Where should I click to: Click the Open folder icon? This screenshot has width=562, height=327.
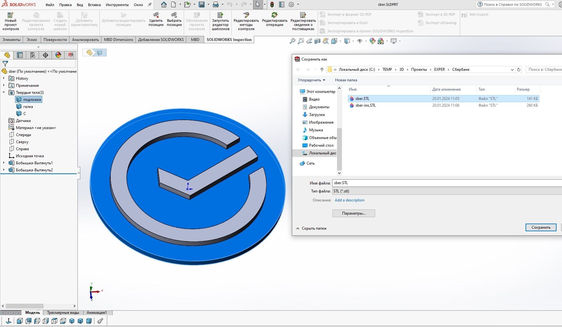pos(188,4)
